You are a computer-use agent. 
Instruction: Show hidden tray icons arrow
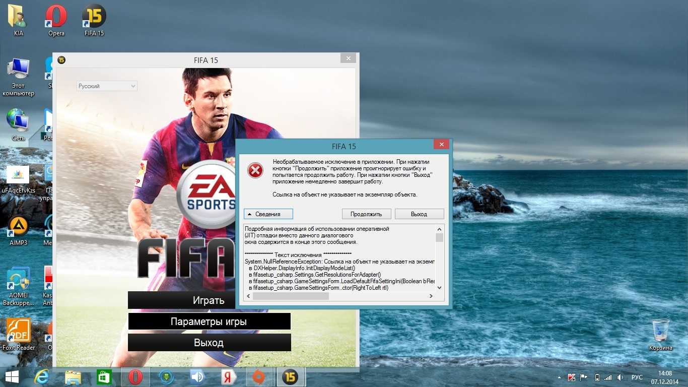(x=559, y=377)
